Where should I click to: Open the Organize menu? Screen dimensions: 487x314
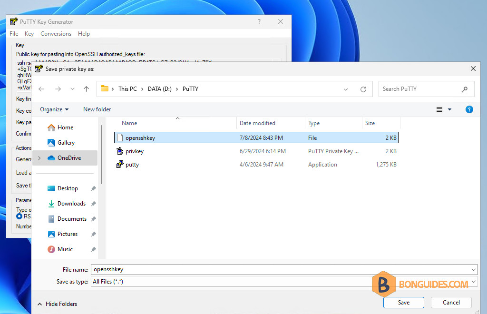tap(54, 109)
